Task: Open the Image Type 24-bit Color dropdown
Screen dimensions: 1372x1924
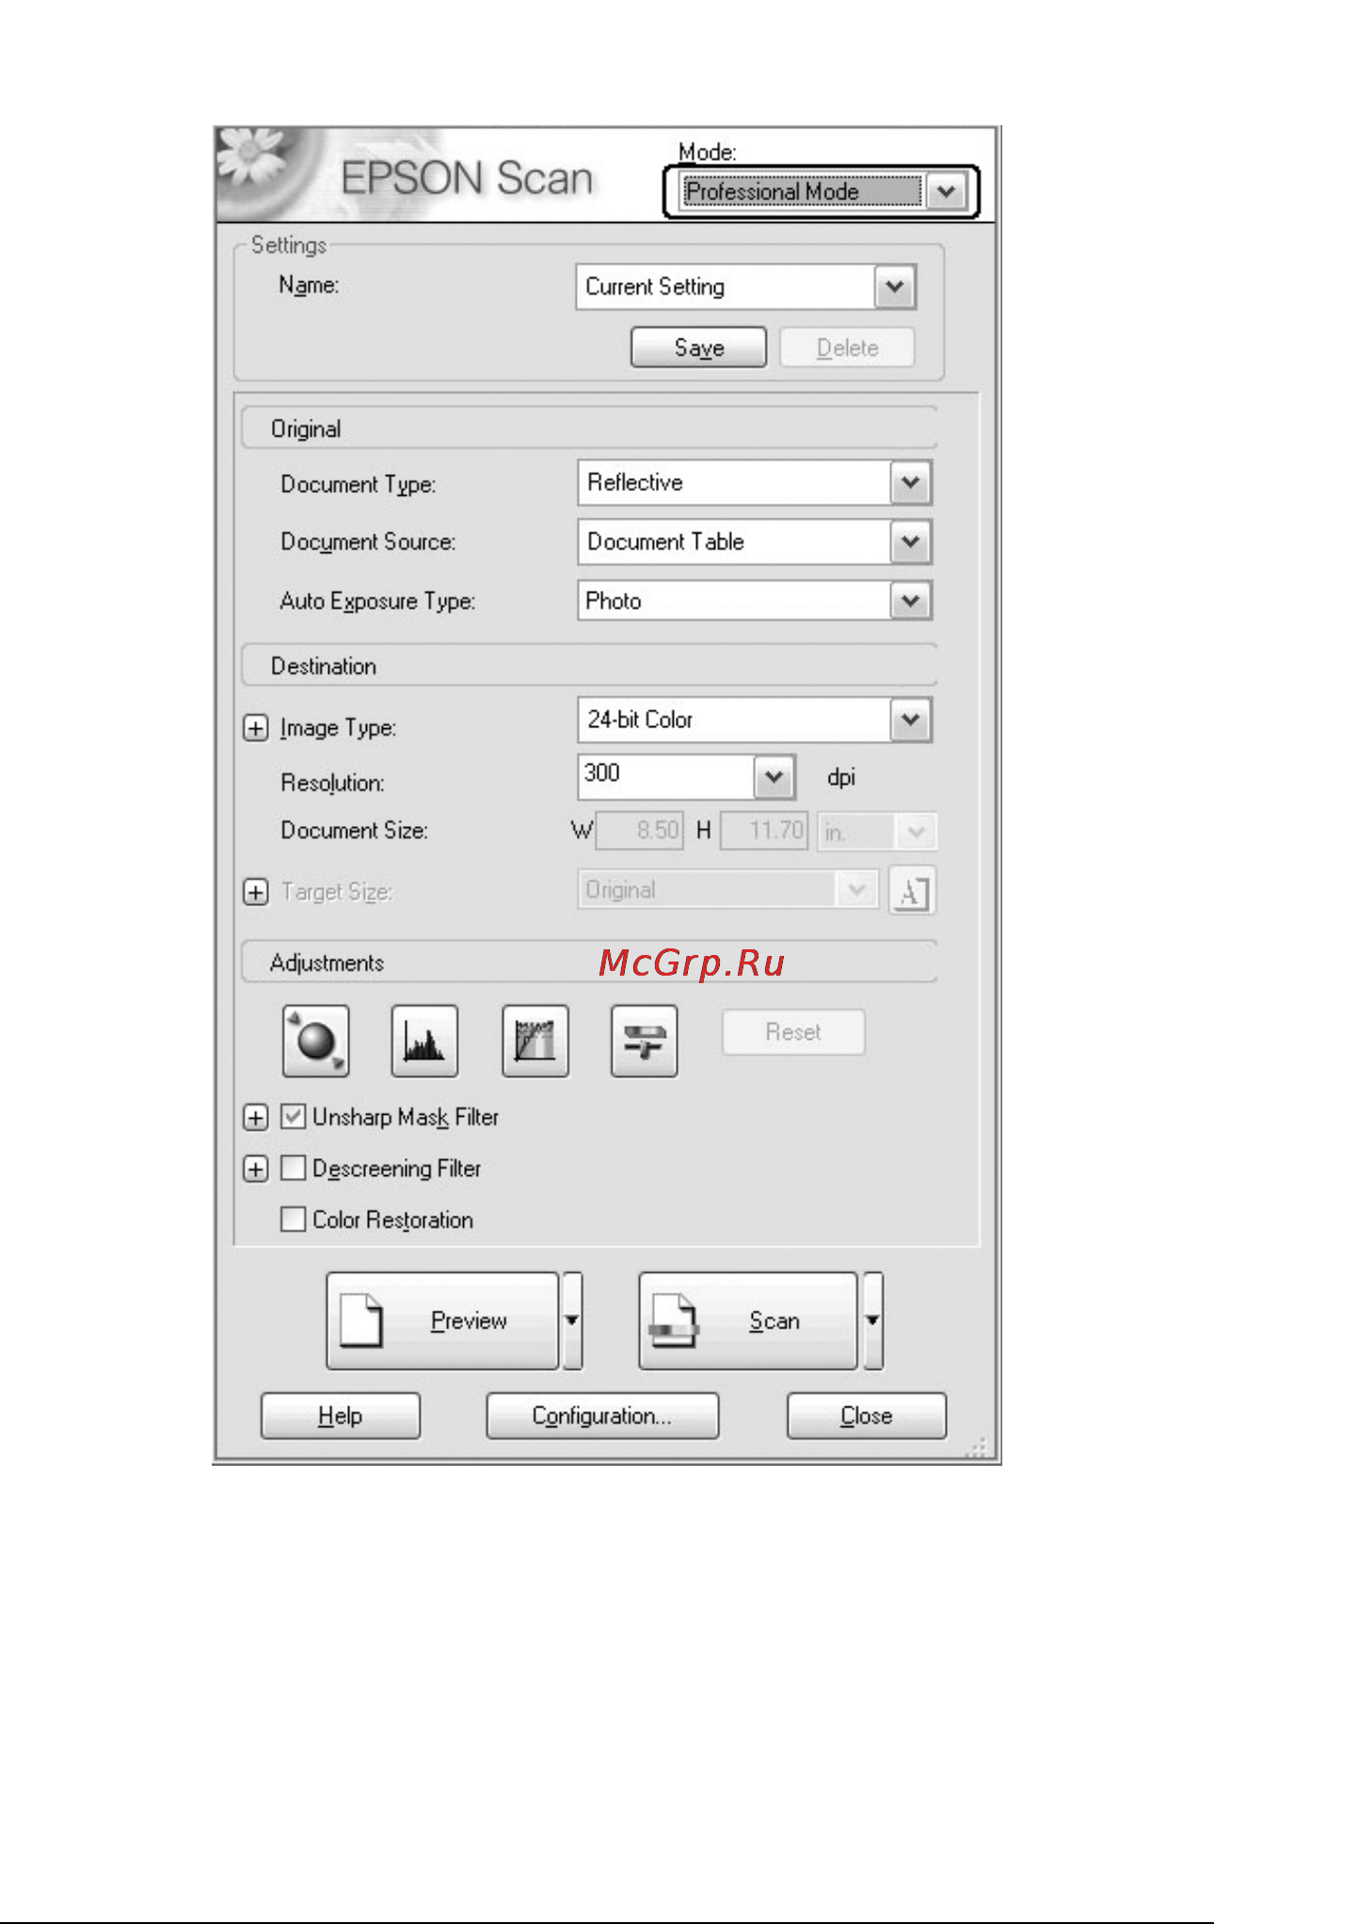Action: pos(755,720)
